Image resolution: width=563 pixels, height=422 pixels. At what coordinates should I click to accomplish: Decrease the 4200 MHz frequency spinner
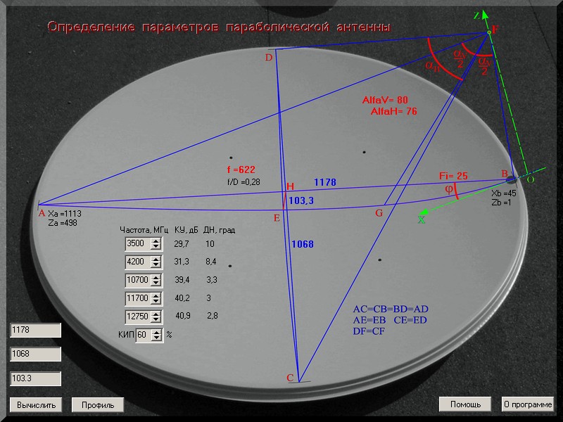pos(156,265)
